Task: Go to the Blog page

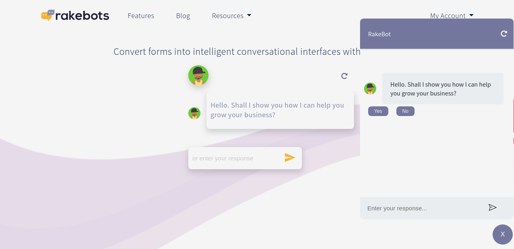Action: click(x=183, y=16)
